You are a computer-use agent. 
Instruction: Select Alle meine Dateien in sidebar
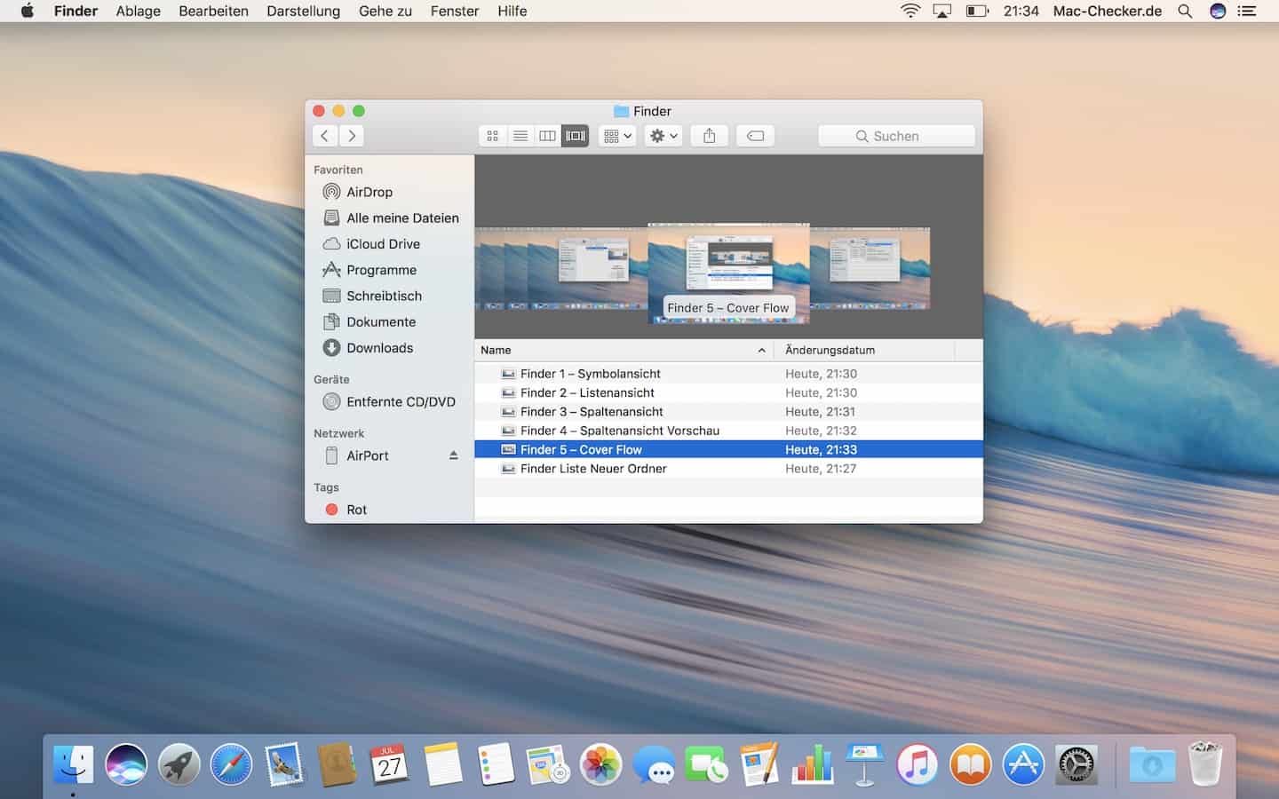point(389,218)
